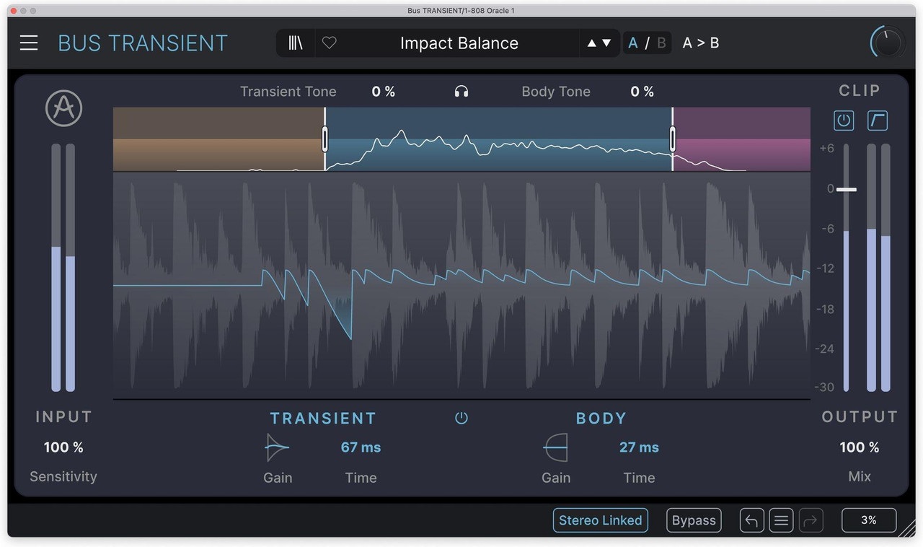Adjust the top right output knob

coord(887,43)
